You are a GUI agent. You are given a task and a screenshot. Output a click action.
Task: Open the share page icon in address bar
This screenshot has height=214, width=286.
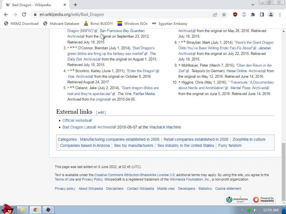tap(215, 14)
